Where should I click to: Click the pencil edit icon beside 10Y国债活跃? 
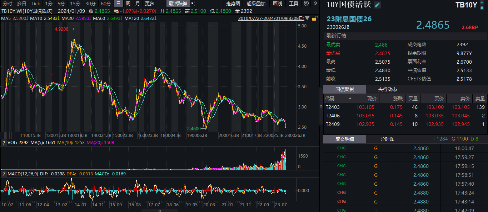click(377, 5)
